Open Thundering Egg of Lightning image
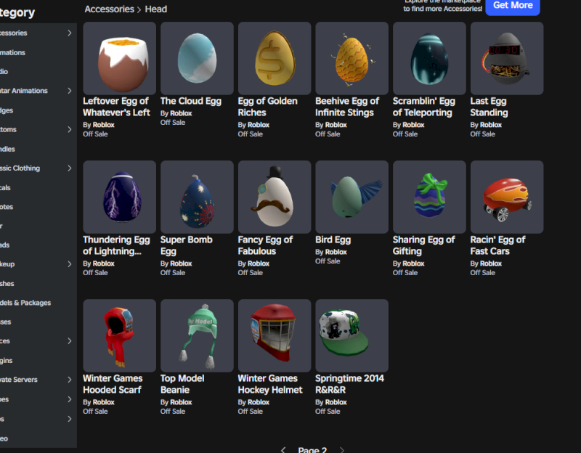 pos(119,197)
